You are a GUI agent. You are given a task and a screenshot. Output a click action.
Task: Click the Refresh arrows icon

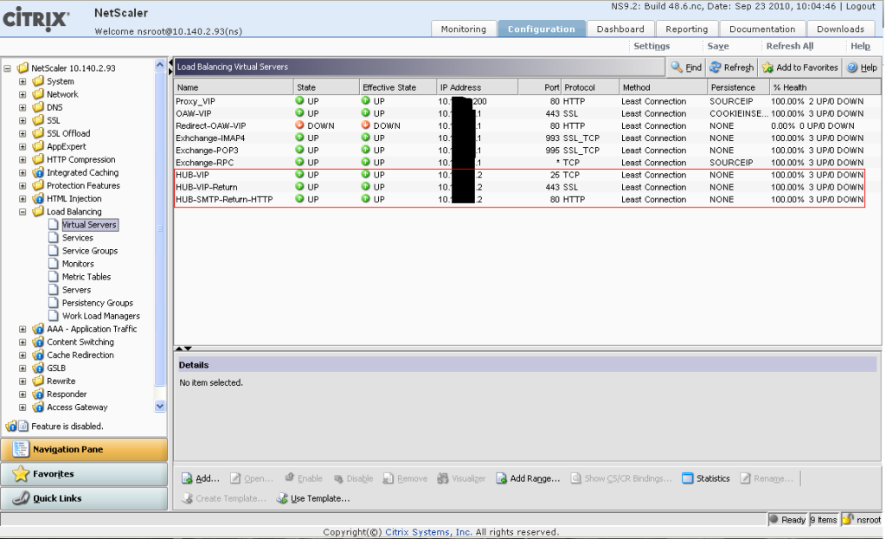(716, 67)
